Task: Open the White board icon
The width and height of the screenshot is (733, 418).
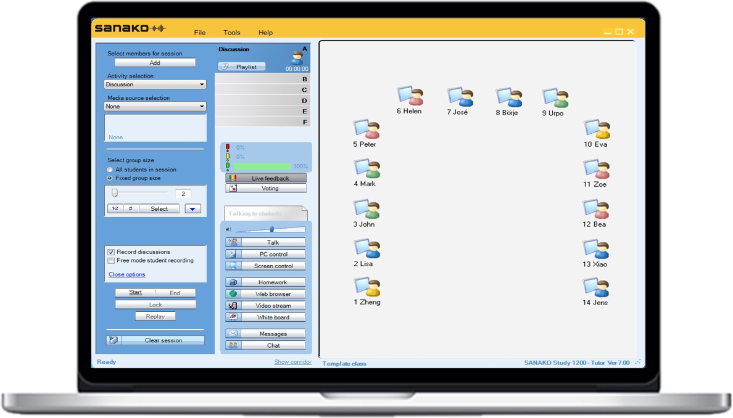Action: click(233, 318)
